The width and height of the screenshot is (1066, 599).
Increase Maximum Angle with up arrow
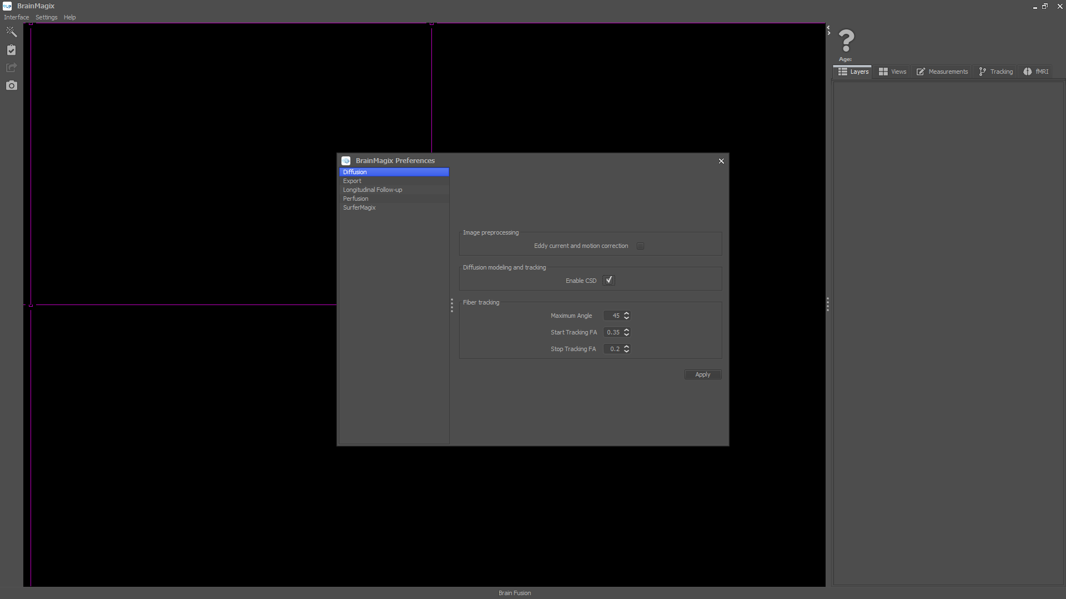(x=627, y=313)
